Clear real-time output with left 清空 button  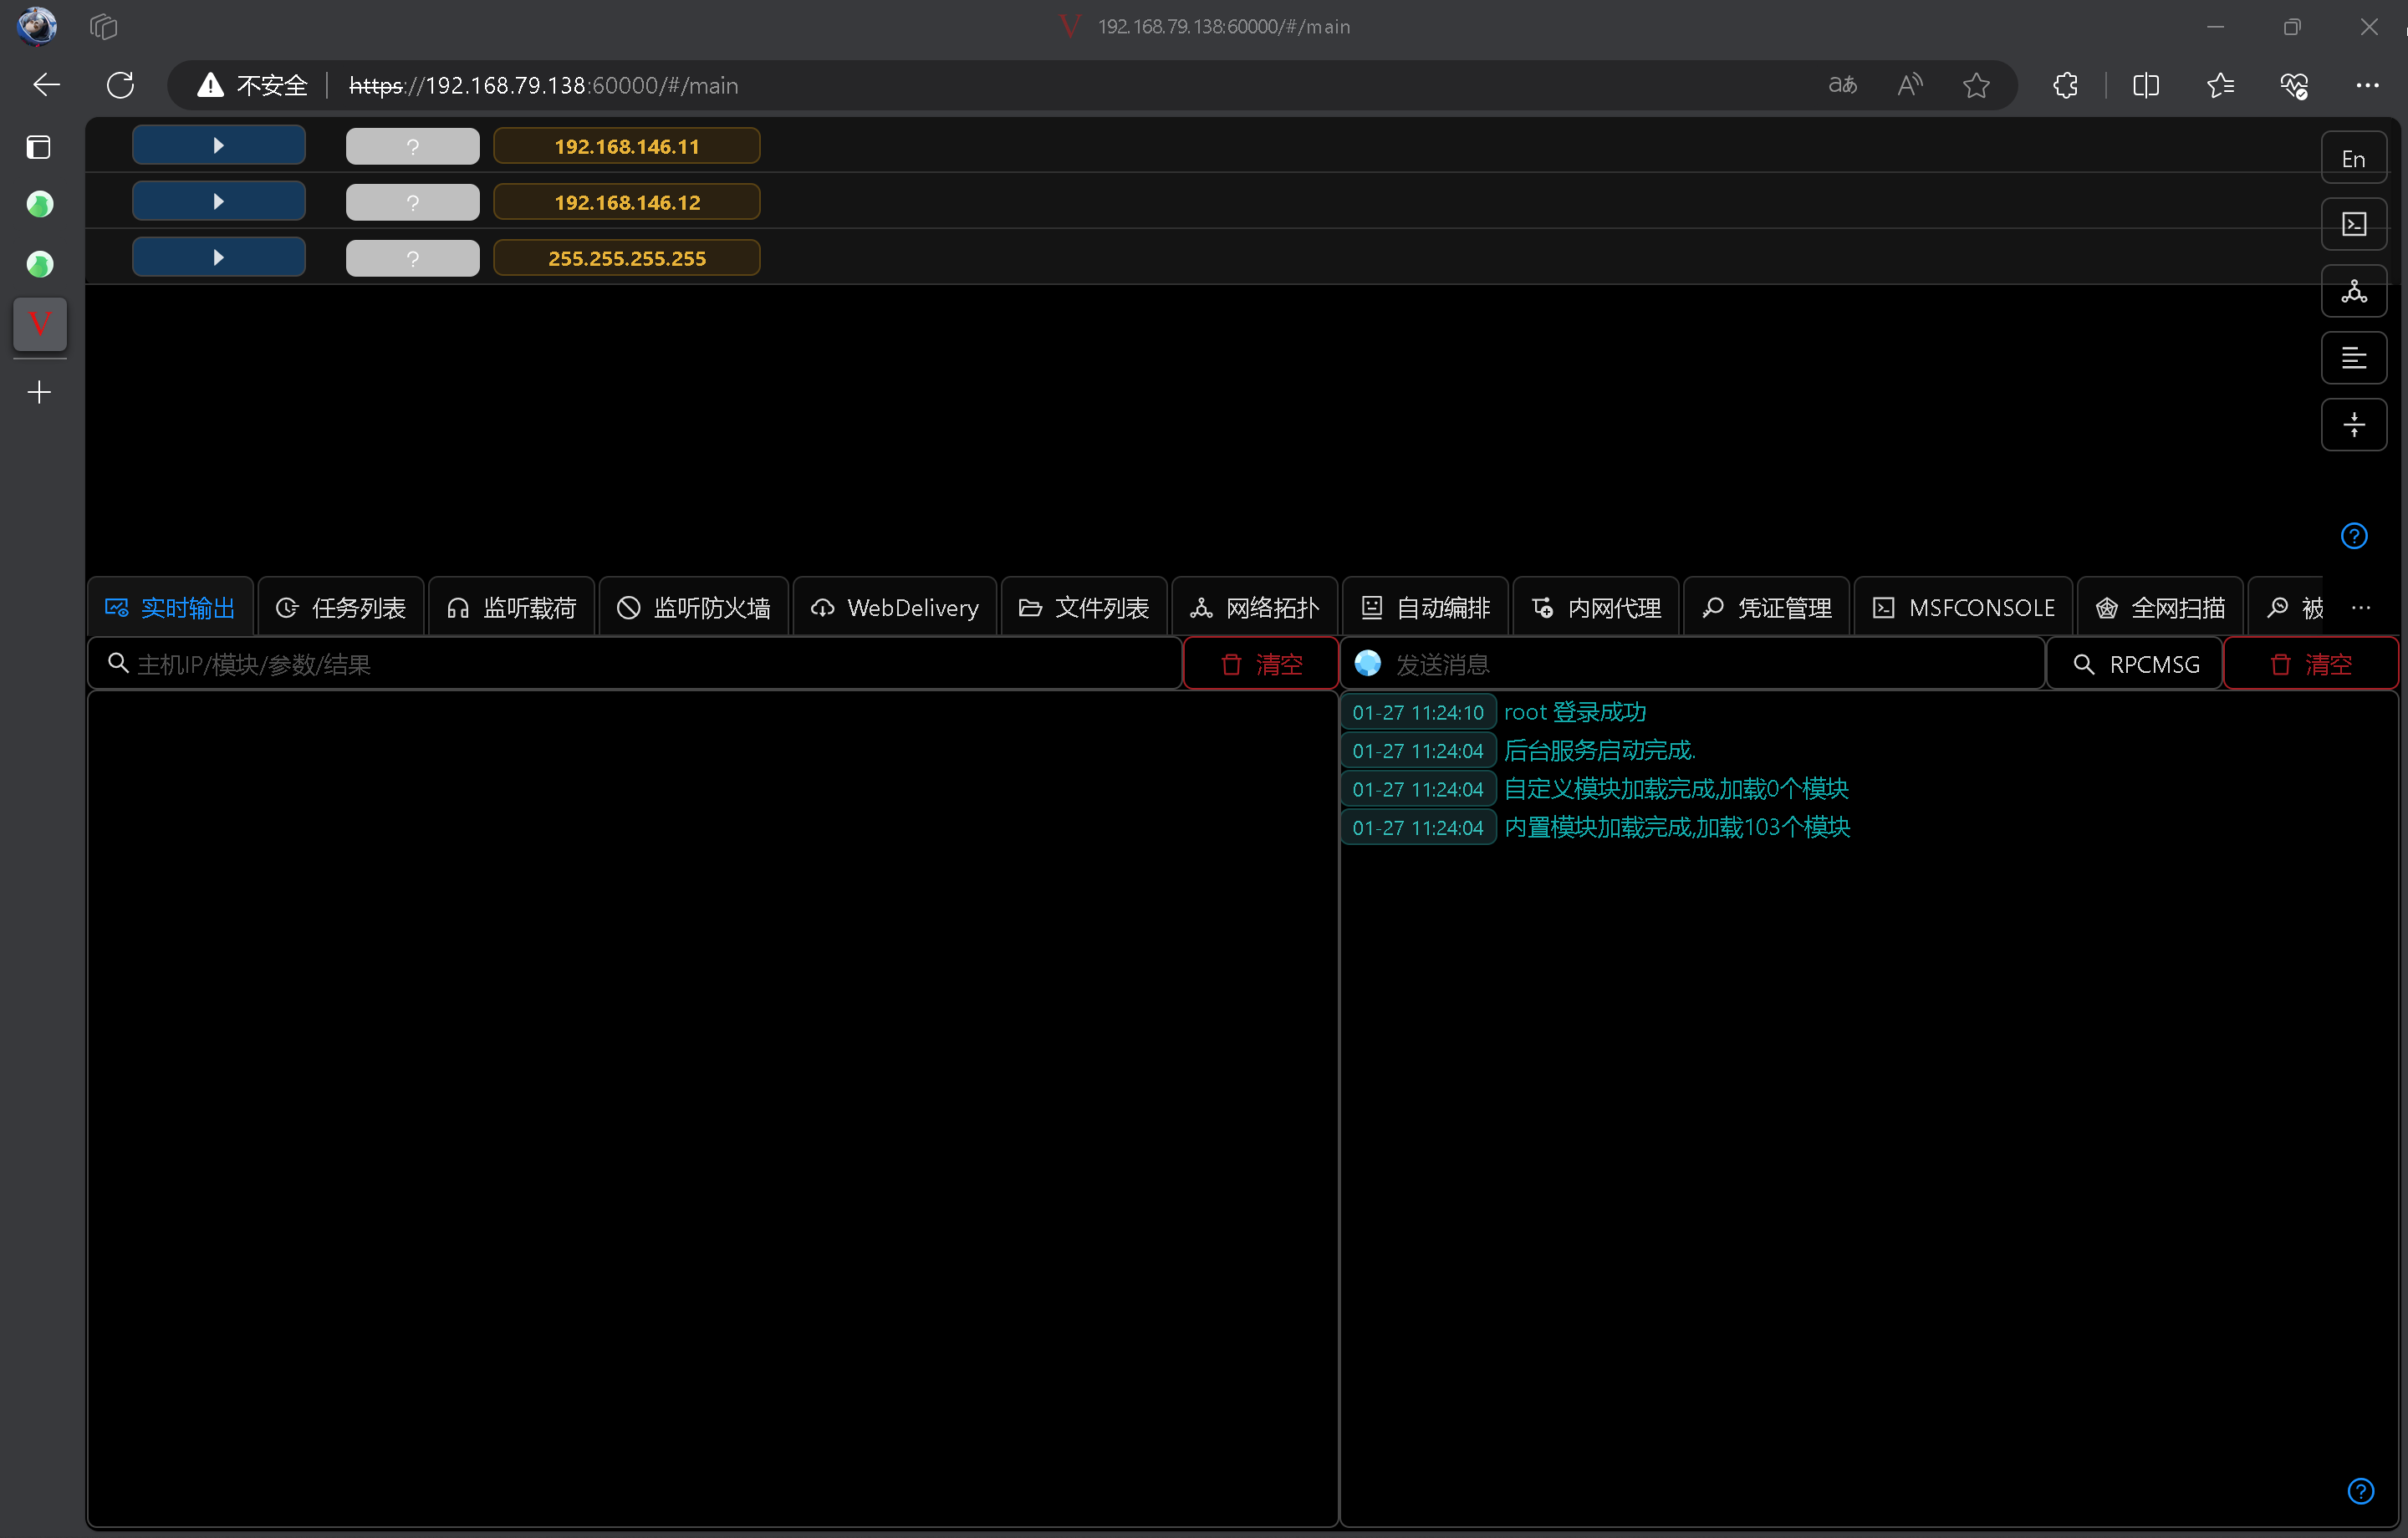(x=1261, y=664)
